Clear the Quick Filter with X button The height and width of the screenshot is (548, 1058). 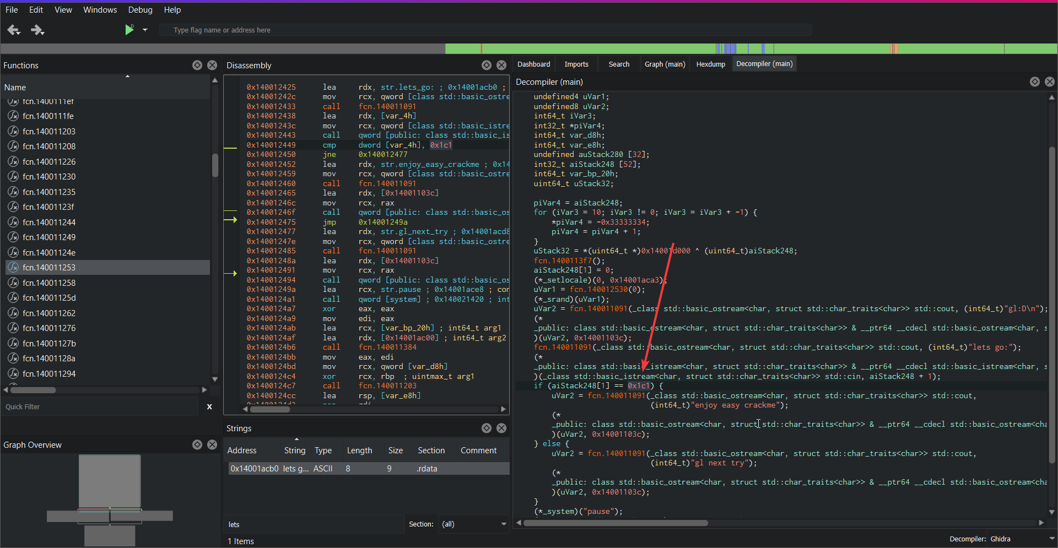pyautogui.click(x=209, y=406)
